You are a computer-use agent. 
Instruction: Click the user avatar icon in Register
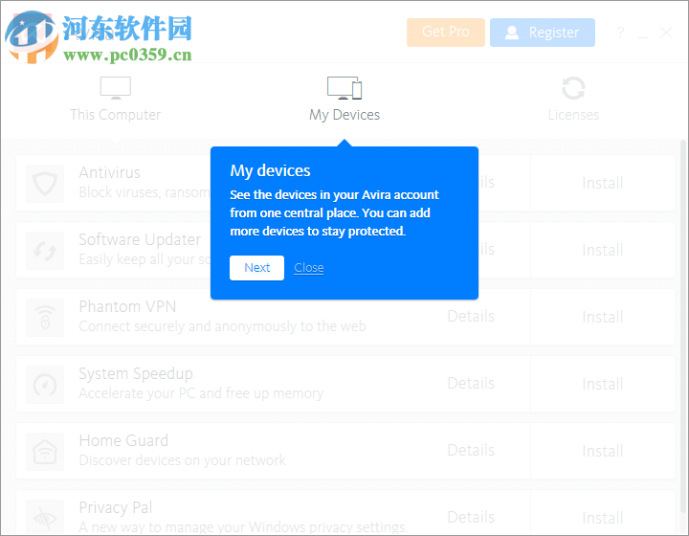(512, 33)
